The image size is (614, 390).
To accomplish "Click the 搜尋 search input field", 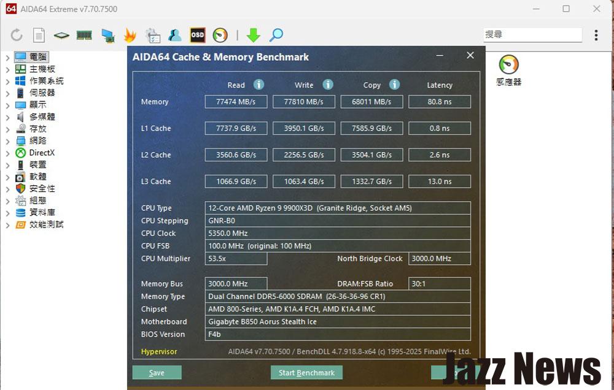I will [x=532, y=35].
